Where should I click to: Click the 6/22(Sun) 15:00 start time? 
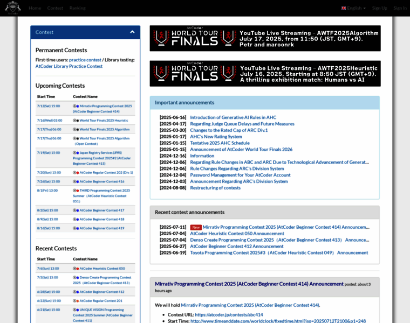point(49,301)
